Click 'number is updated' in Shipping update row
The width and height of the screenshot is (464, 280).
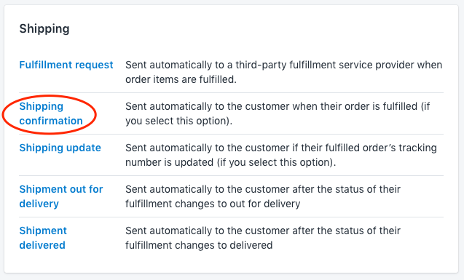pos(169,162)
